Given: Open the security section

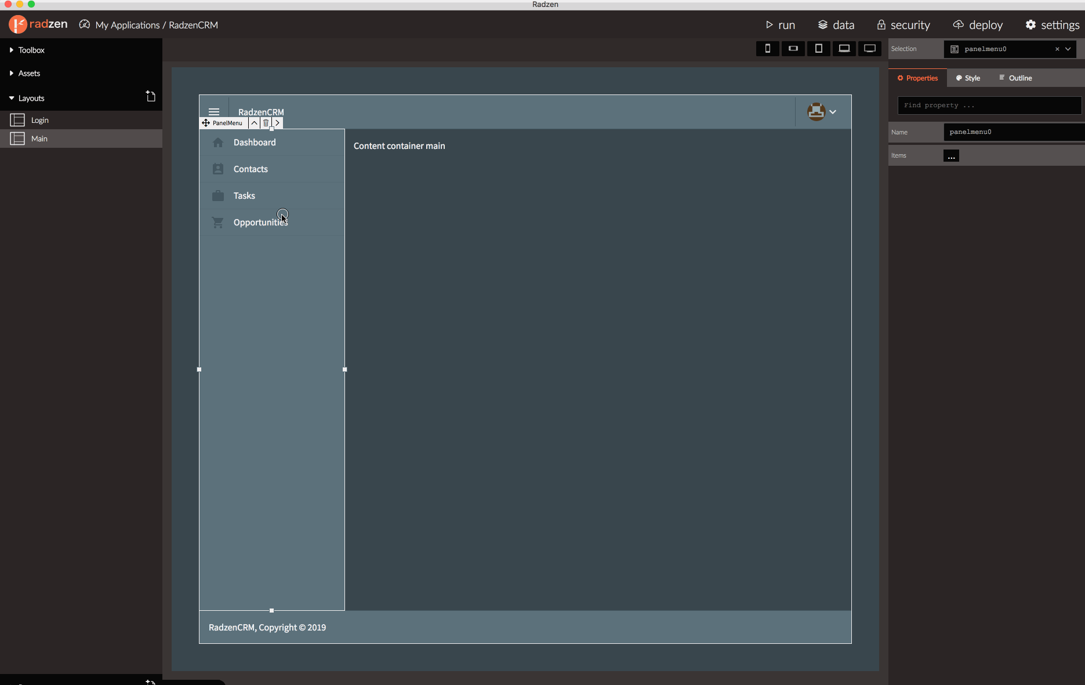Looking at the screenshot, I should click(903, 25).
